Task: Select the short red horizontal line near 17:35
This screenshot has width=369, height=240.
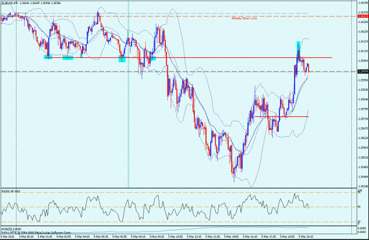Action: tap(282, 117)
